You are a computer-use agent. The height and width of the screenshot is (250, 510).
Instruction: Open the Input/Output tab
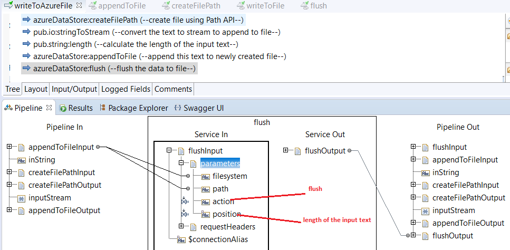pyautogui.click(x=74, y=89)
